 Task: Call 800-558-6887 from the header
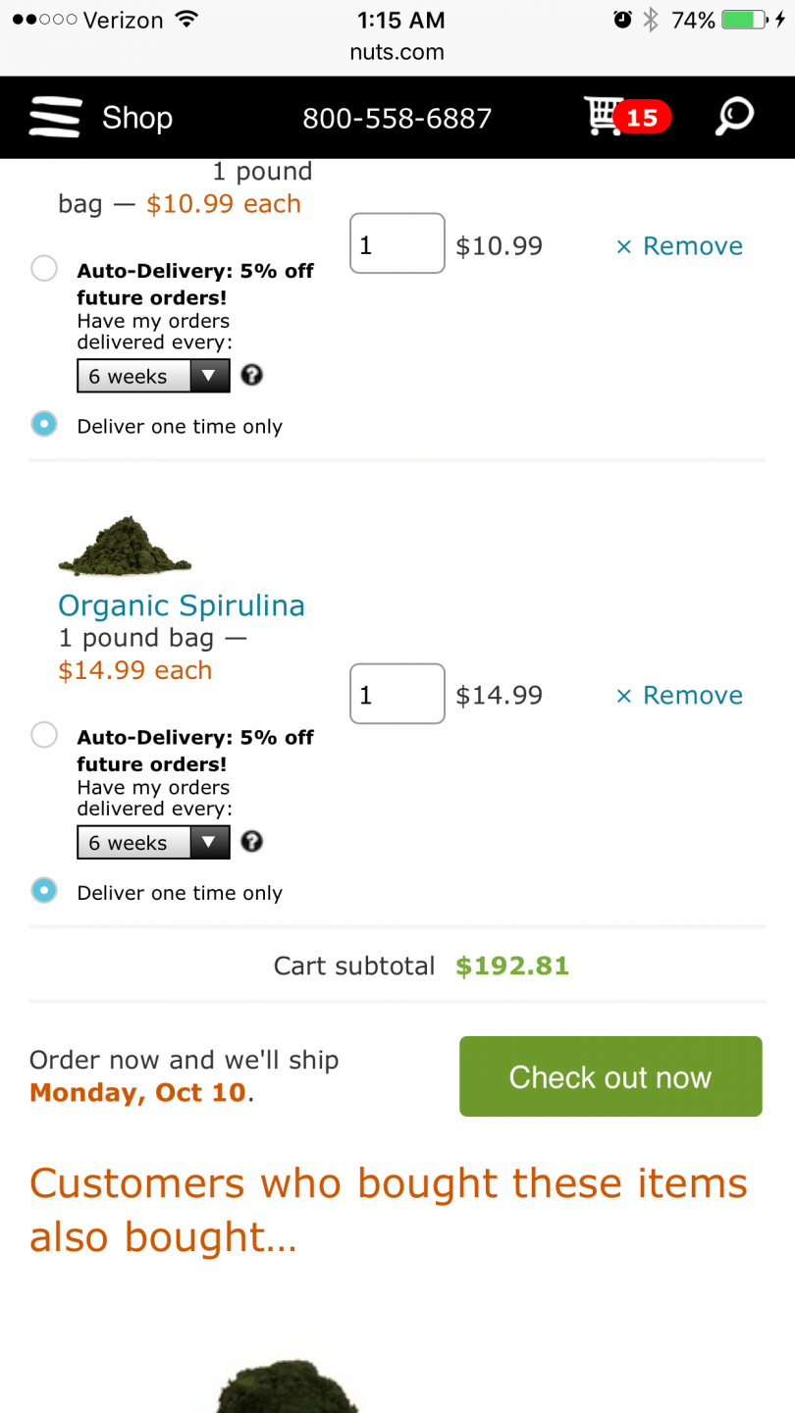pyautogui.click(x=397, y=119)
